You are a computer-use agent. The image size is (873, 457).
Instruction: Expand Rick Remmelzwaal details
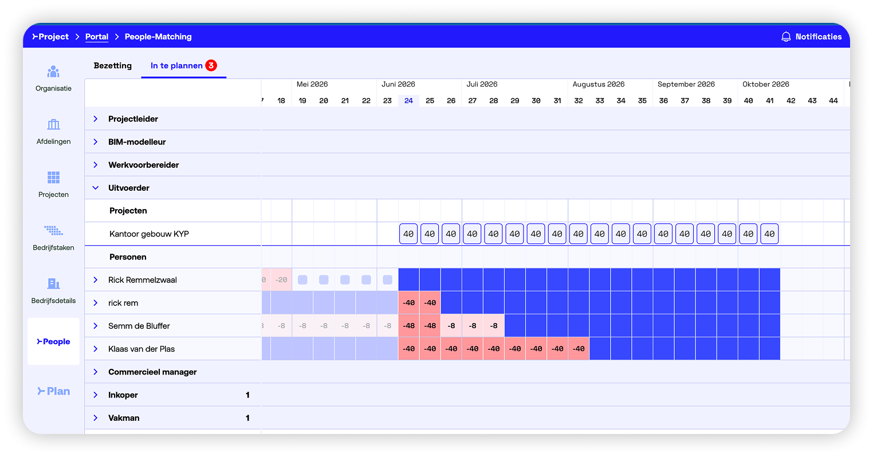coord(96,280)
